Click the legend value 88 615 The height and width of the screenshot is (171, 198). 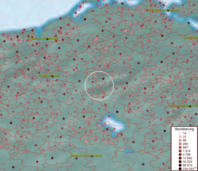[x=187, y=165]
